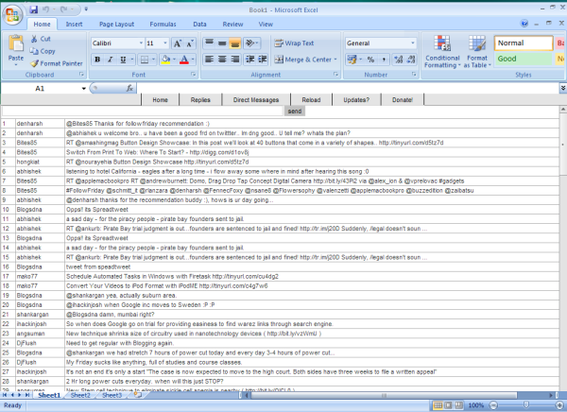Viewport: 567px width, 412px height.
Task: Open Format as Table gallery
Action: pos(477,51)
